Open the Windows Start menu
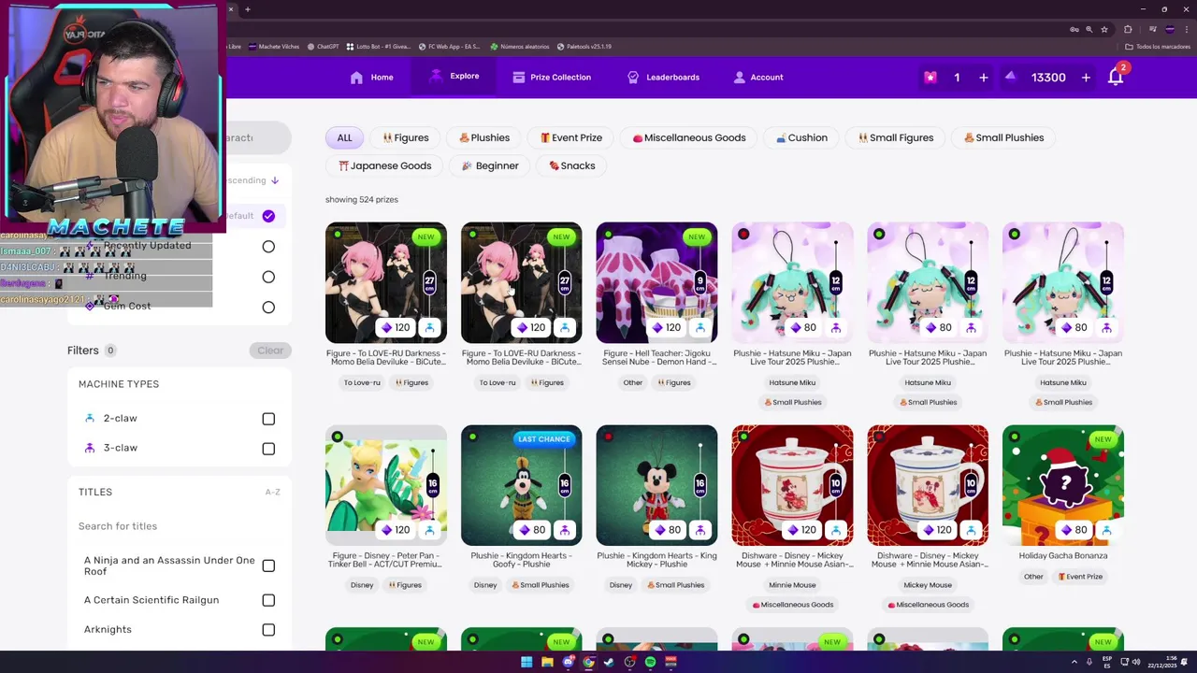The image size is (1197, 673). (526, 662)
